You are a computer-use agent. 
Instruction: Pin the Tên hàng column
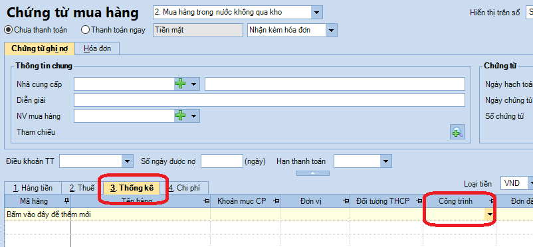pyautogui.click(x=206, y=201)
